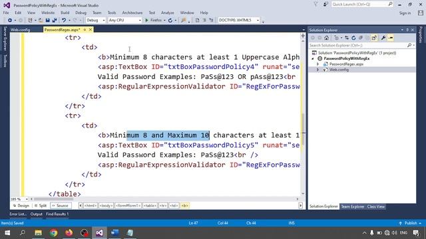Click the New Project toolbar icon
Screen dimensions: 426x239
tap(30, 21)
